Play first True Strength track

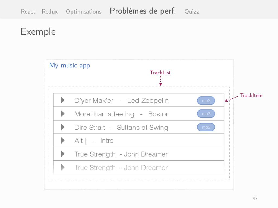(63, 154)
